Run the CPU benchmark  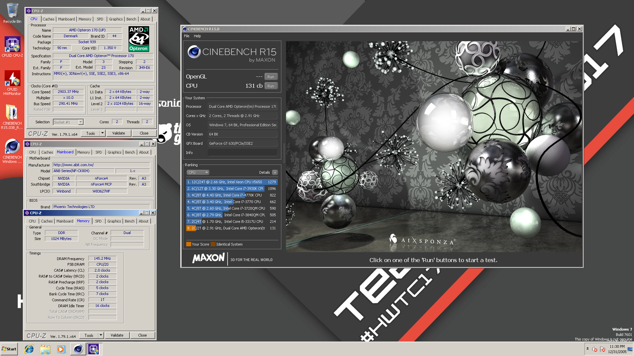271,86
